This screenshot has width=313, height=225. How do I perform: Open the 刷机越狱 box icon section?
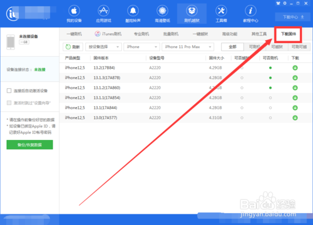click(x=192, y=14)
